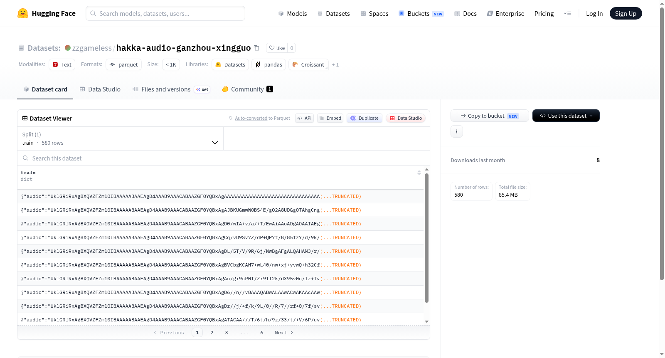Open the Use this dataset dropdown
The width and height of the screenshot is (665, 358).
click(566, 116)
